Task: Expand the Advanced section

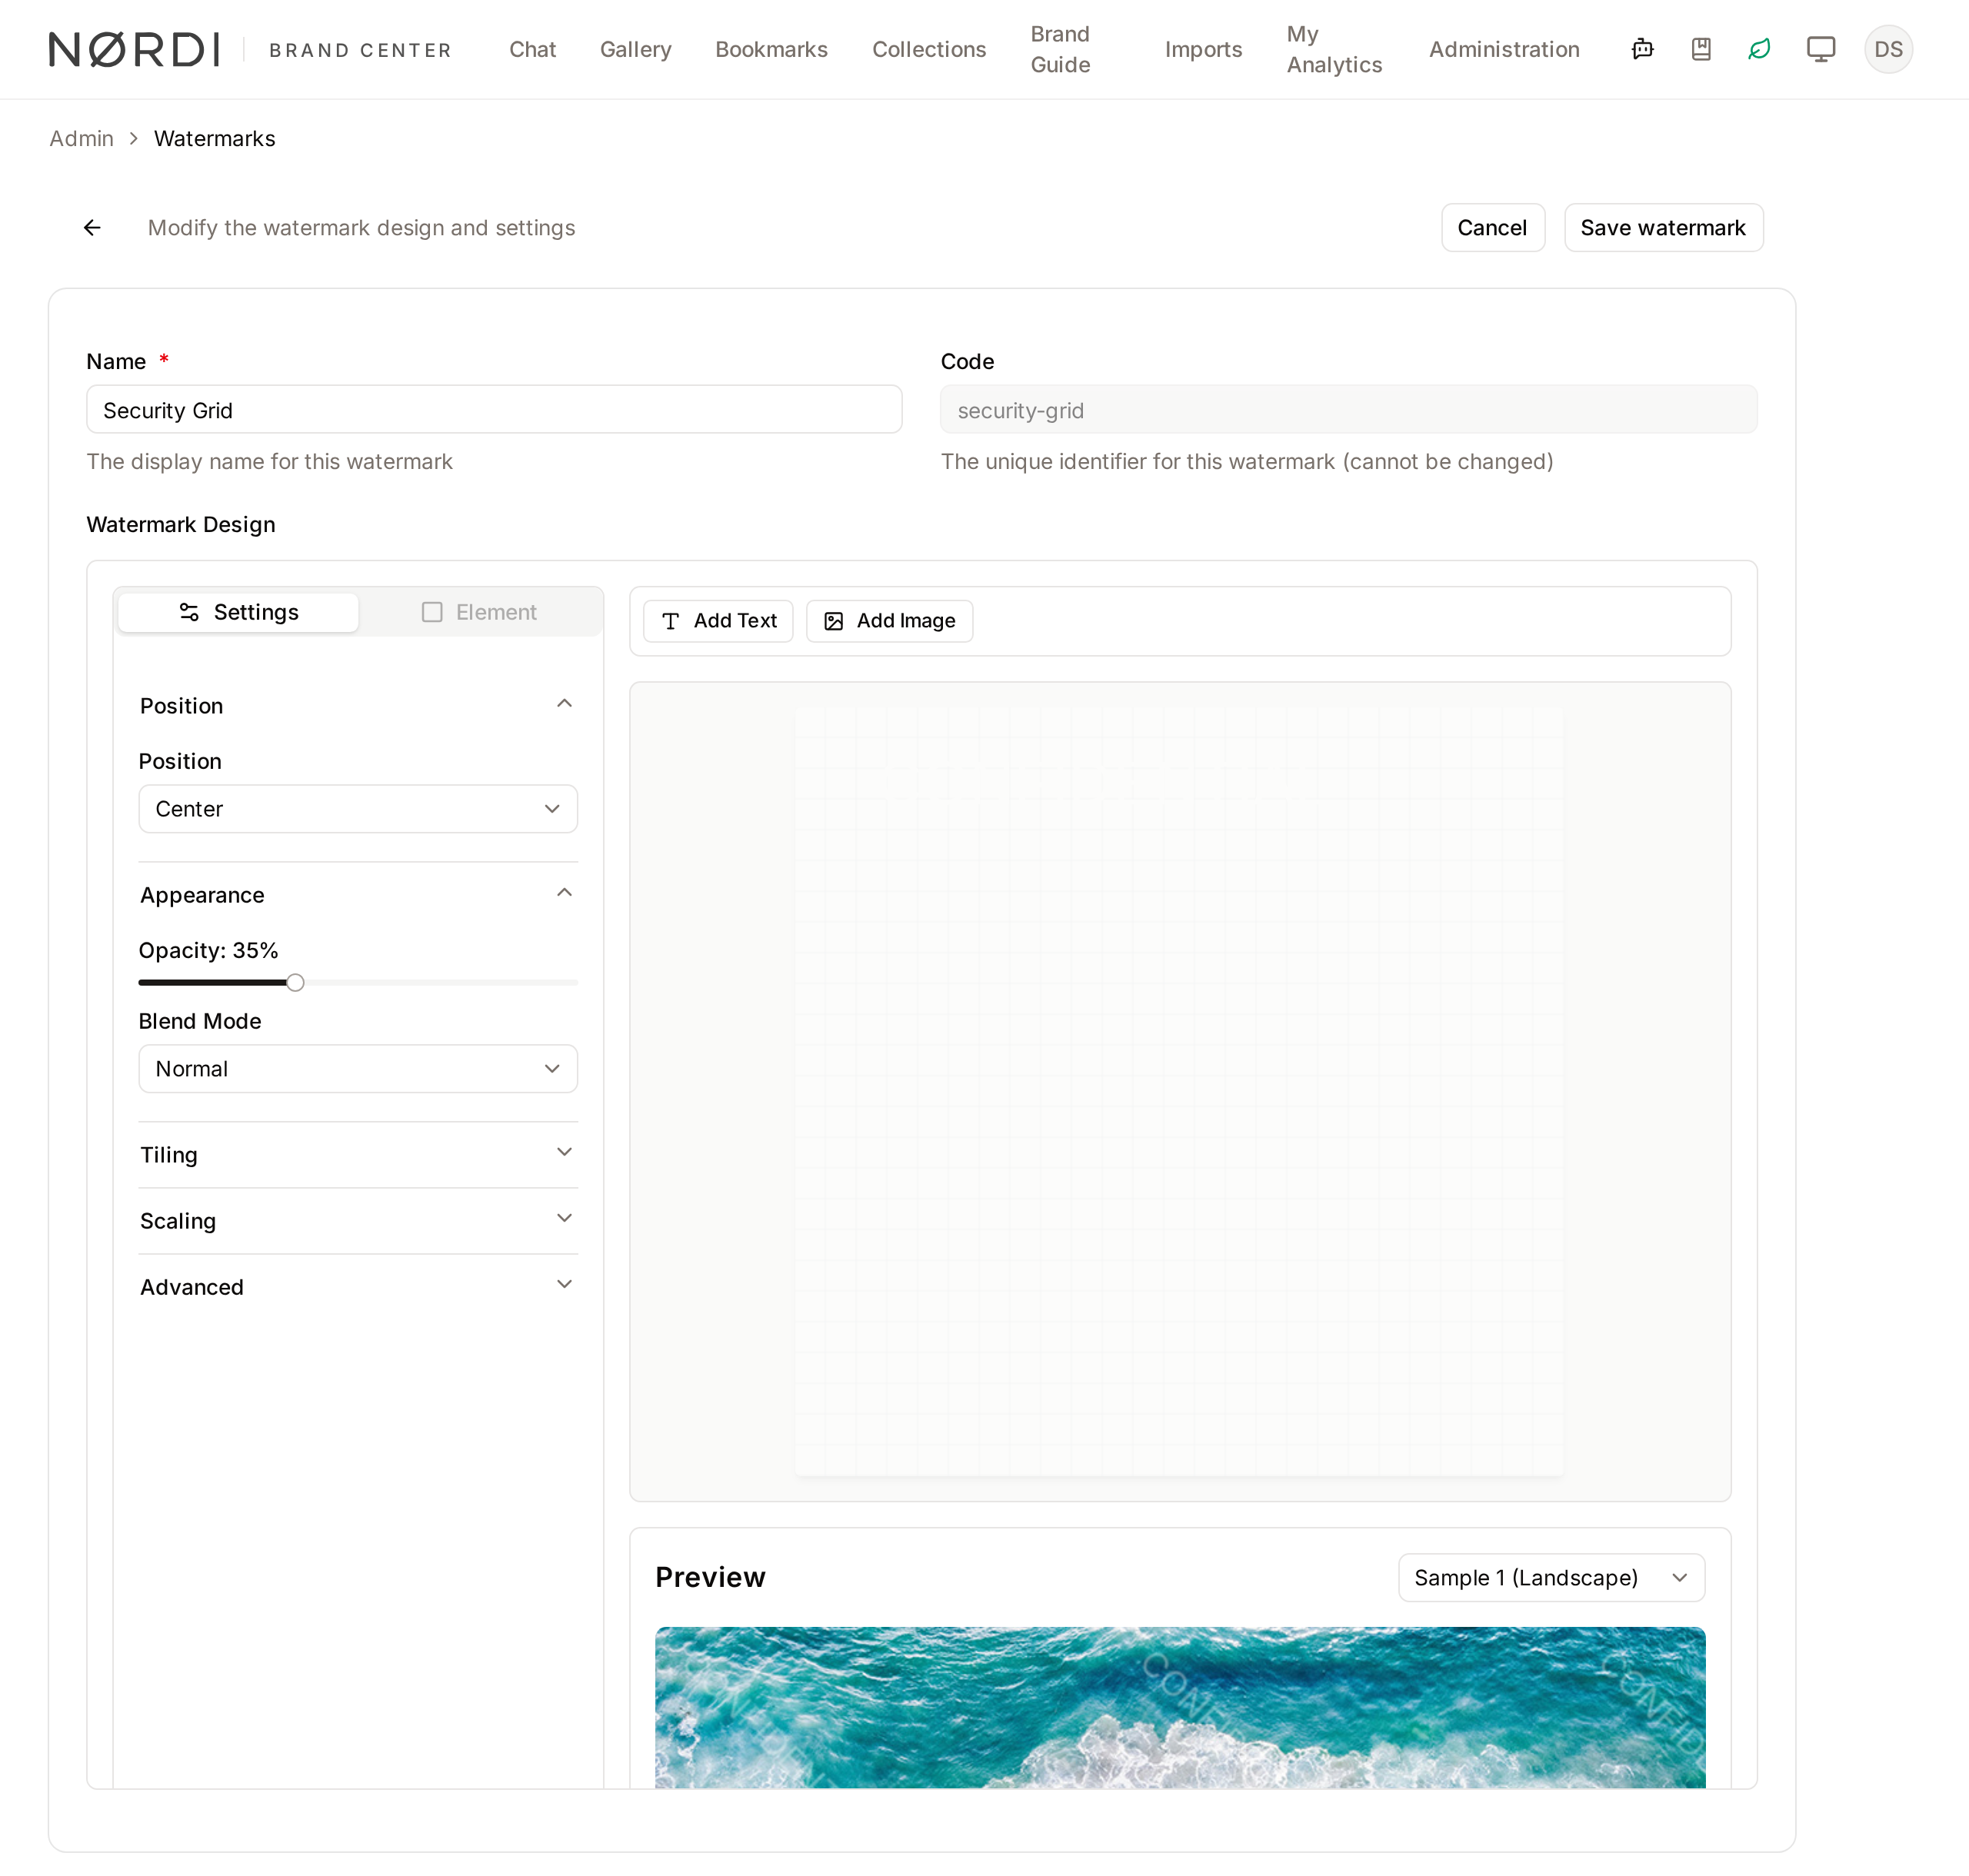Action: (357, 1287)
